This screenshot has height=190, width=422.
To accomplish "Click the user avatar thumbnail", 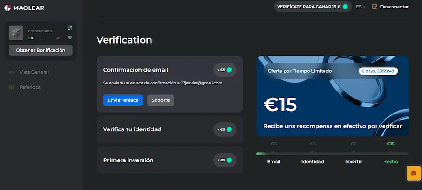I will pos(16,33).
